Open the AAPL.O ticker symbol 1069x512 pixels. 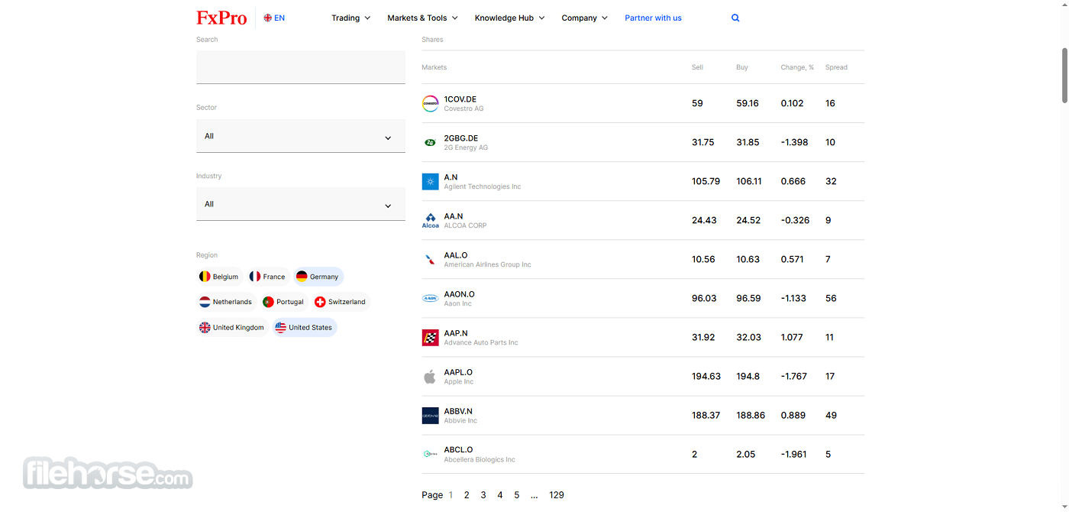click(x=458, y=372)
